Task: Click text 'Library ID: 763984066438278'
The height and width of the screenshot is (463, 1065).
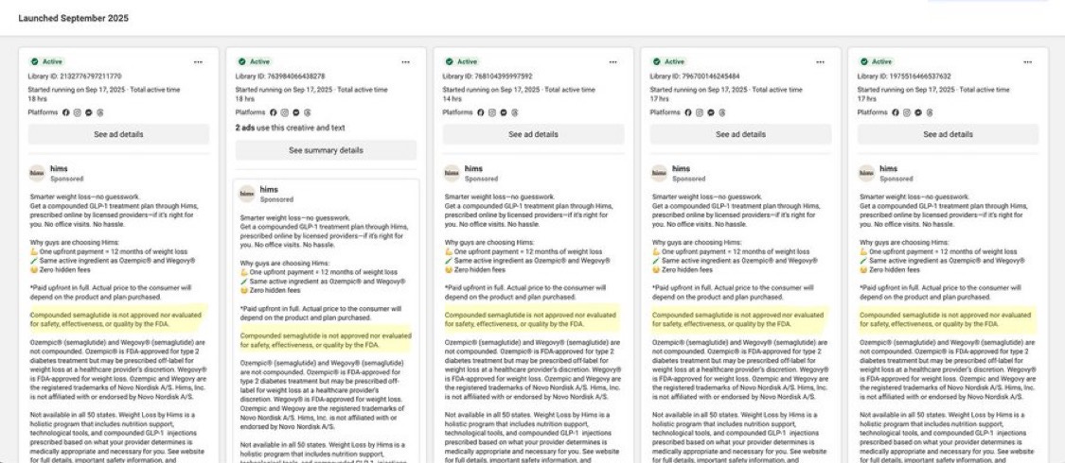Action: (280, 77)
